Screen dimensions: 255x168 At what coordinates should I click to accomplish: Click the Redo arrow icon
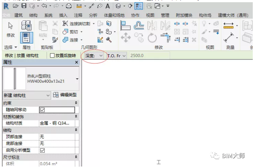click(x=56, y=6)
